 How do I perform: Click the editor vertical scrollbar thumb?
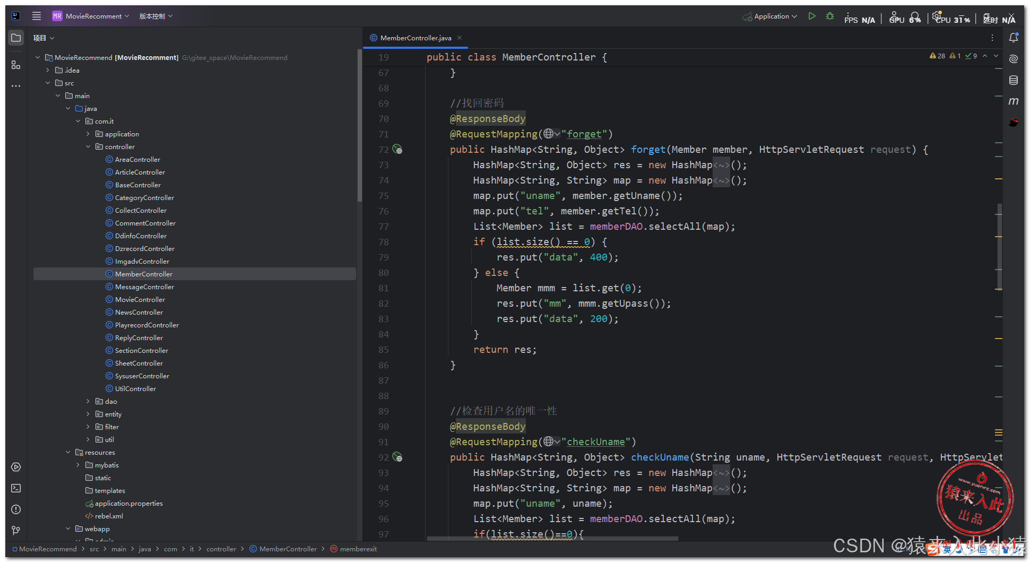pos(999,246)
